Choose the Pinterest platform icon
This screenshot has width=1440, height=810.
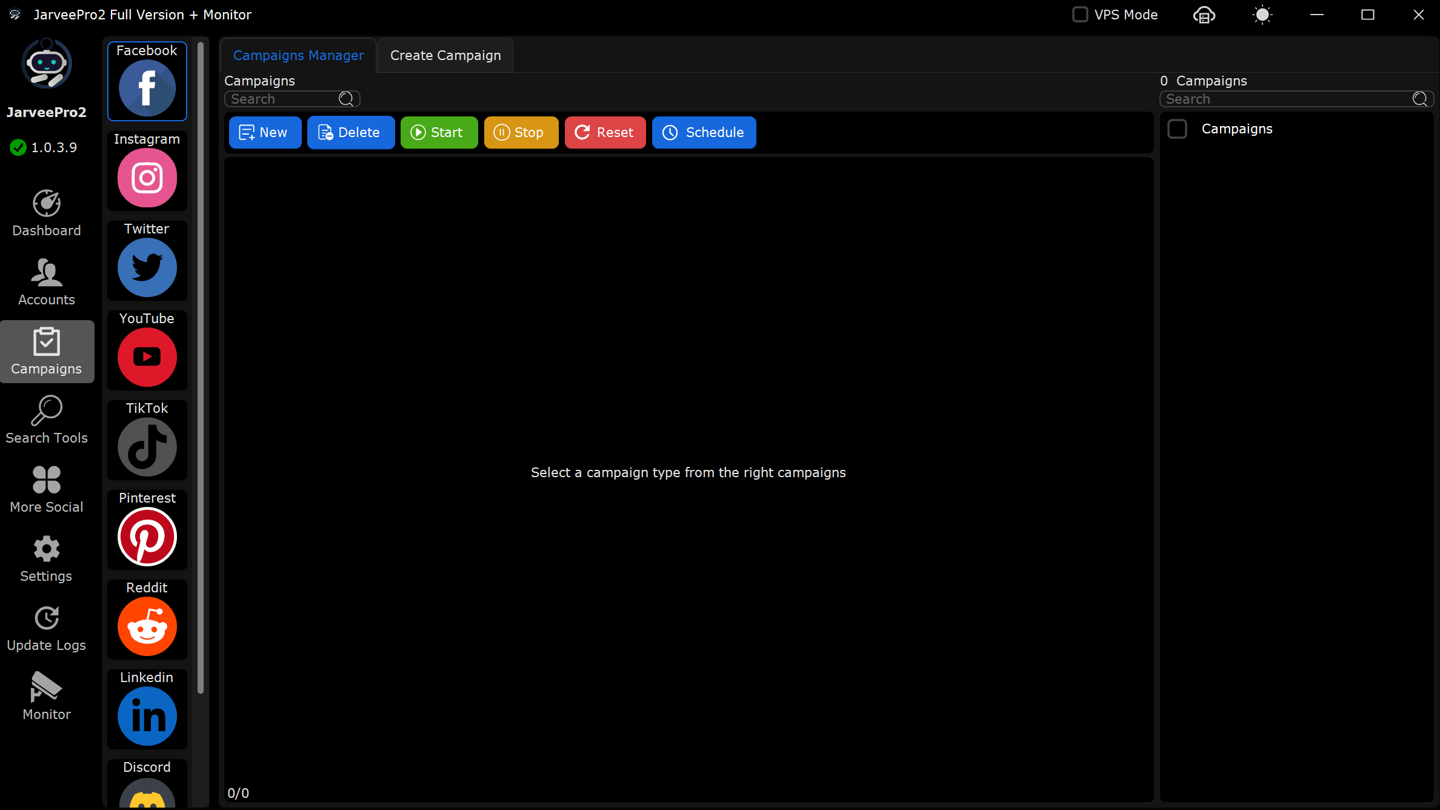pyautogui.click(x=147, y=530)
